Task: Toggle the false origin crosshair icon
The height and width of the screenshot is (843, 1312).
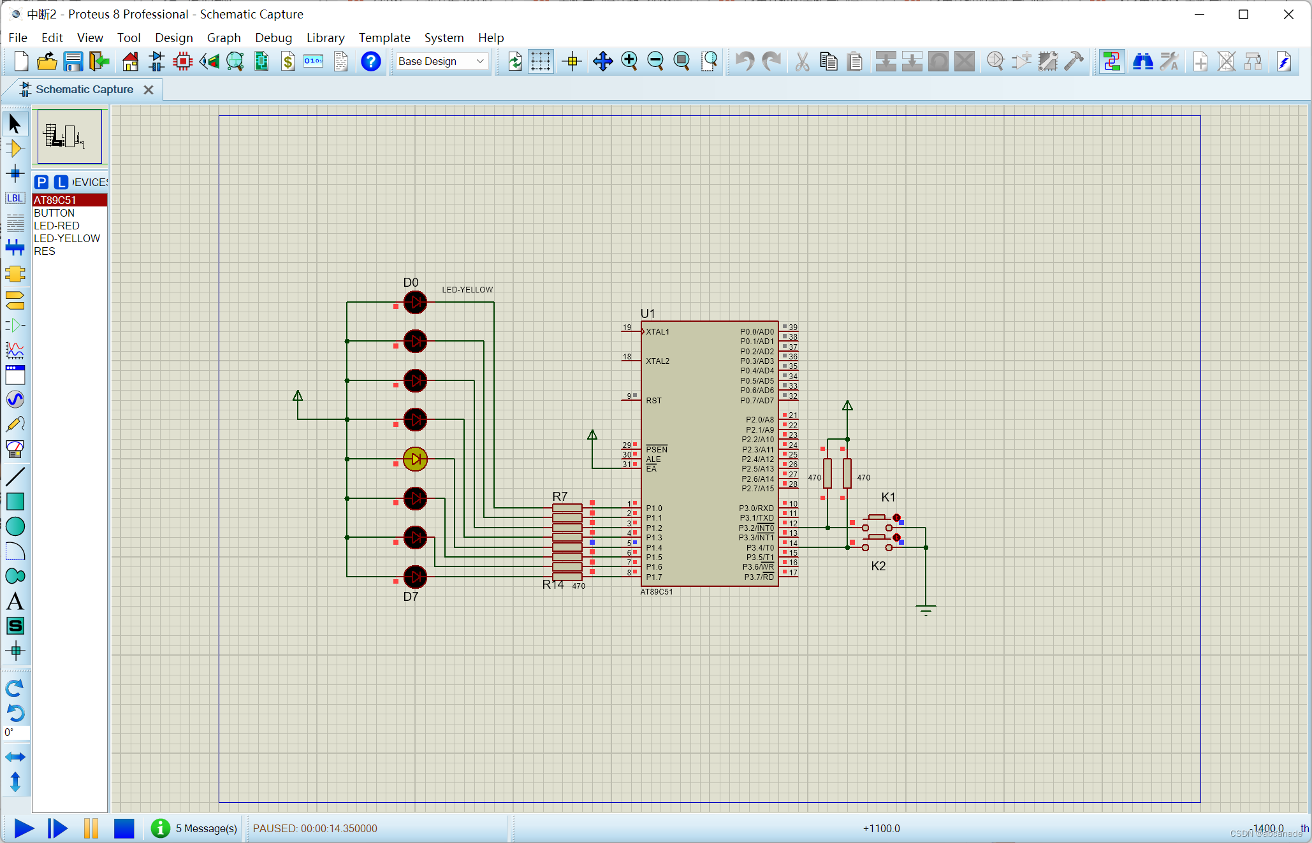Action: [x=572, y=61]
